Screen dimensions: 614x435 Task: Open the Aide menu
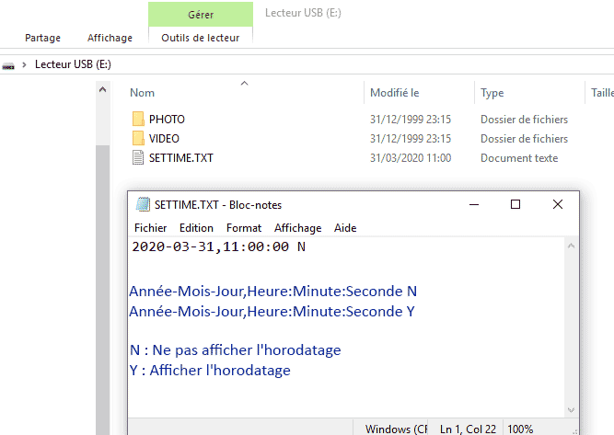(345, 228)
